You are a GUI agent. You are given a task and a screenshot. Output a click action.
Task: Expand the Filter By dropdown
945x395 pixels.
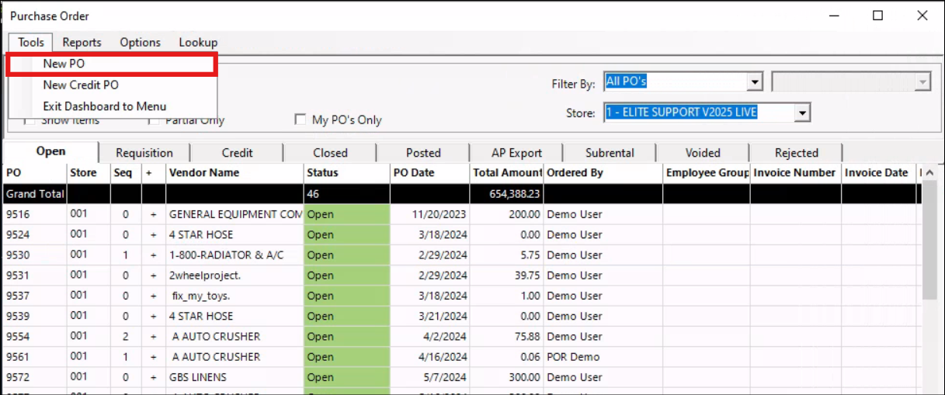coord(754,82)
